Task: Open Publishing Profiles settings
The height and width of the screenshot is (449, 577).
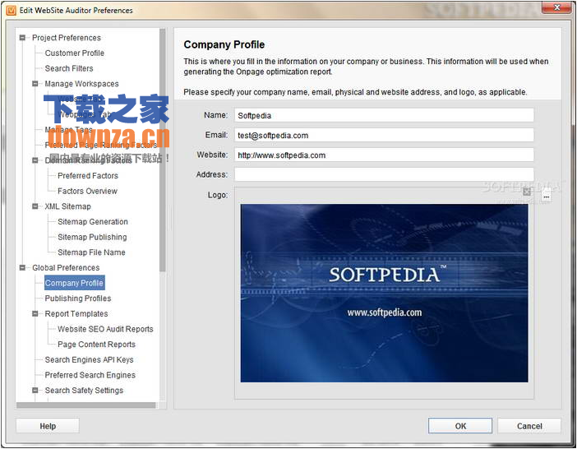Action: [78, 299]
